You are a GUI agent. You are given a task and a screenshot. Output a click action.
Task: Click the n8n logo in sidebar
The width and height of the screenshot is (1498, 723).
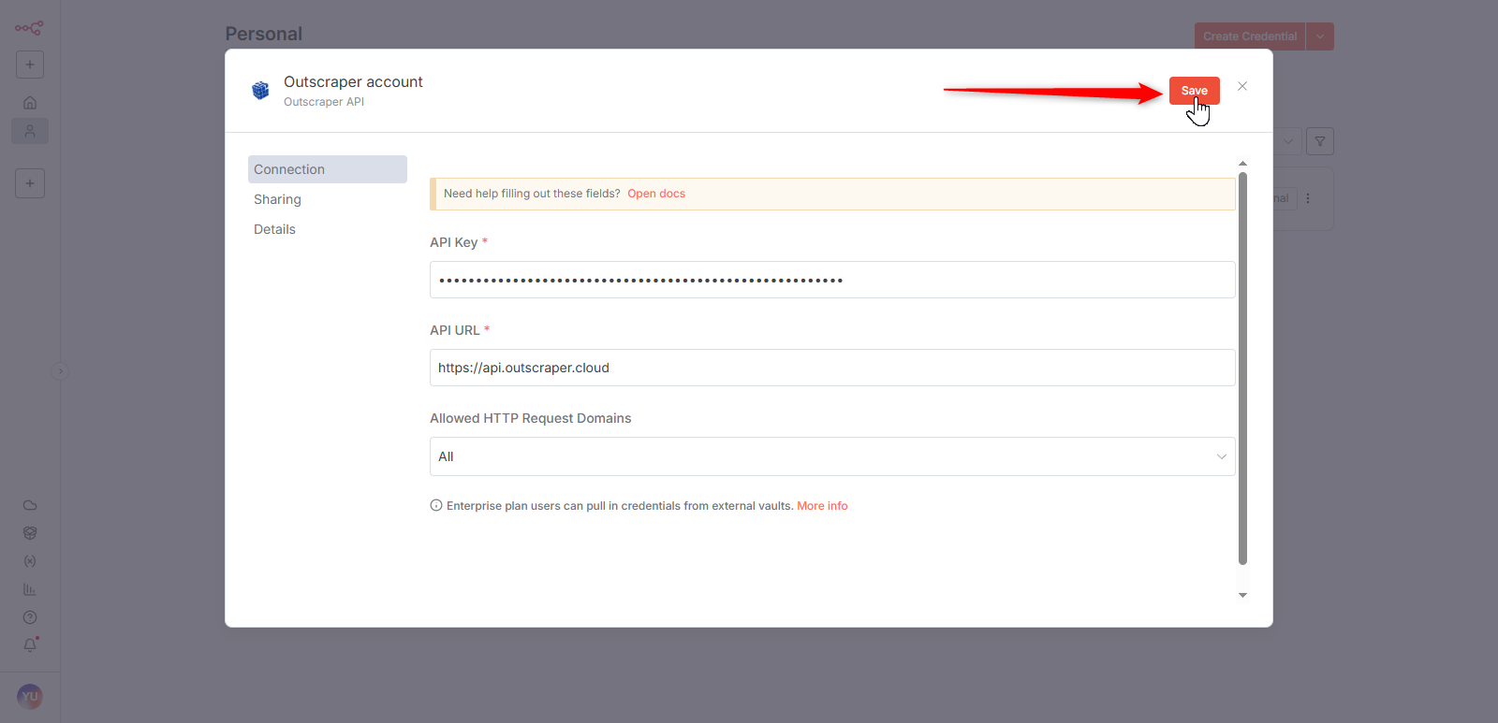[29, 28]
